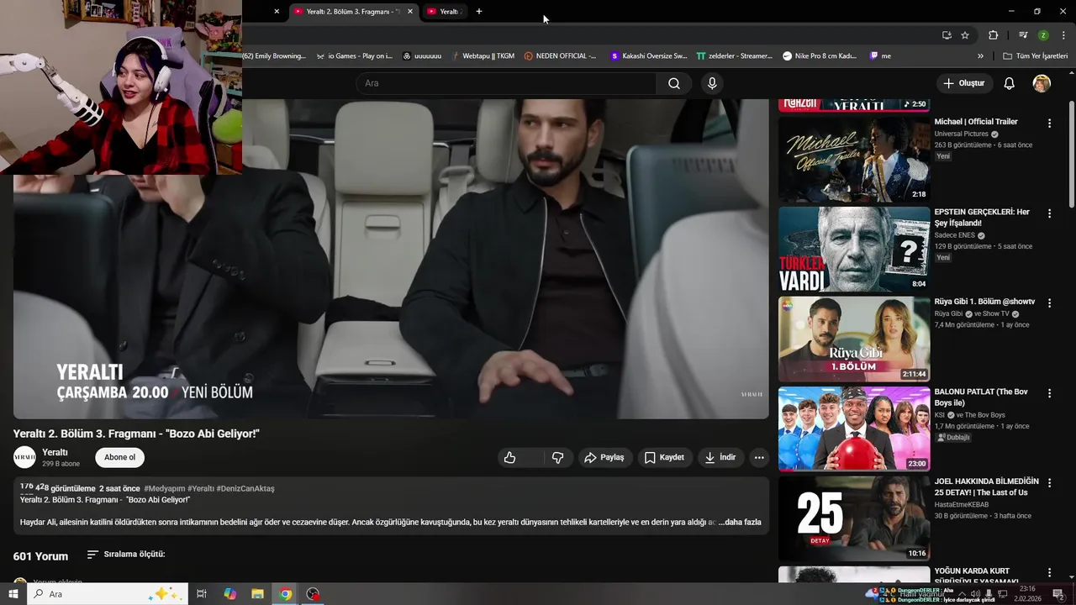Open the Kakashi Oversize bookmark
Image resolution: width=1076 pixels, height=605 pixels.
click(649, 56)
